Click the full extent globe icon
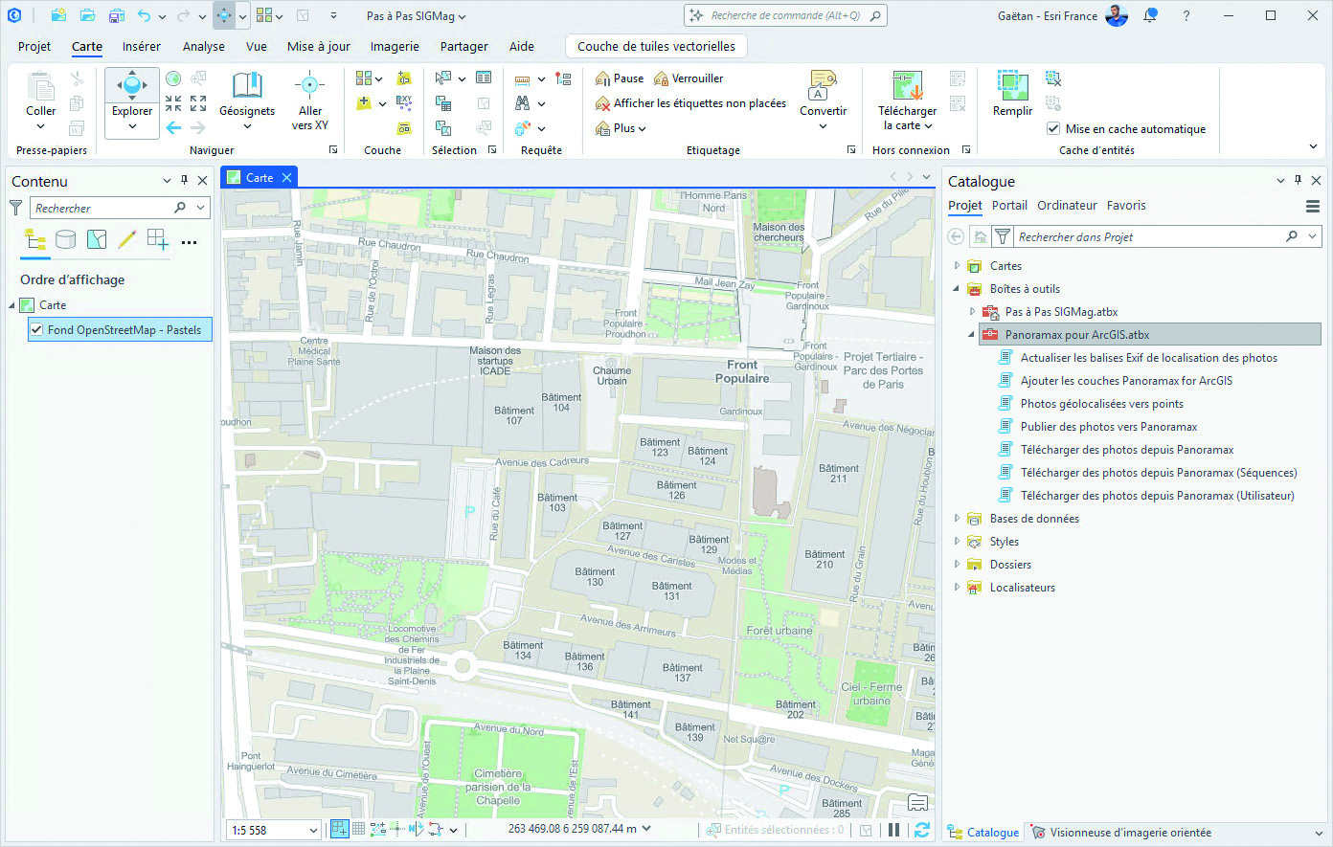This screenshot has height=847, width=1333. click(x=173, y=78)
